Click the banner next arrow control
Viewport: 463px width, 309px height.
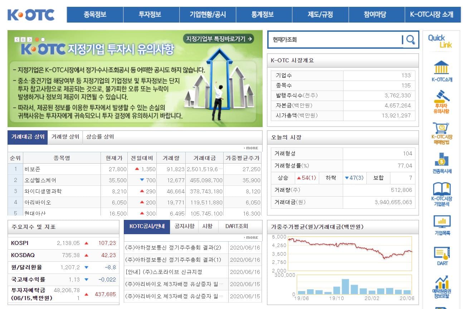point(29,39)
